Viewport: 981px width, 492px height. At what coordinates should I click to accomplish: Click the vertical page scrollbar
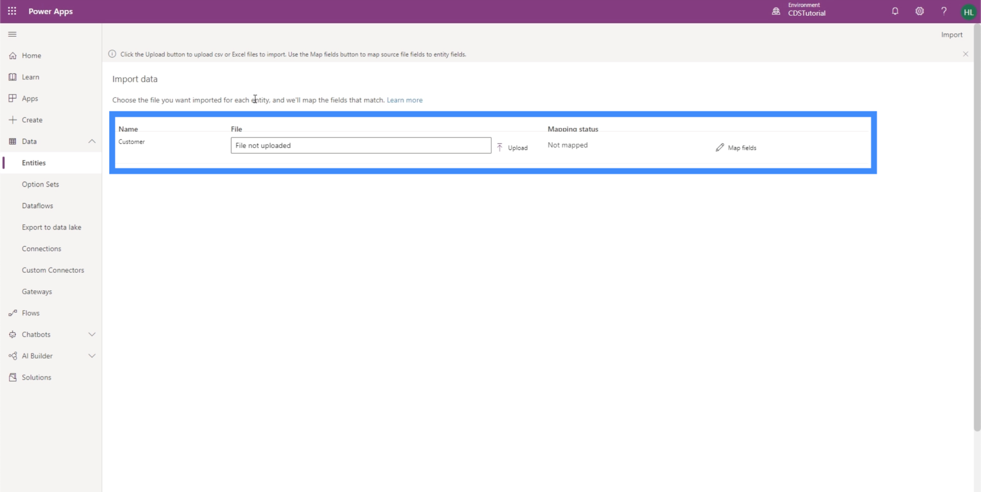(x=977, y=227)
